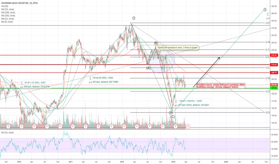Click 2016 on the time axis
Screen dimensions: 279x164
[x=19, y=162]
